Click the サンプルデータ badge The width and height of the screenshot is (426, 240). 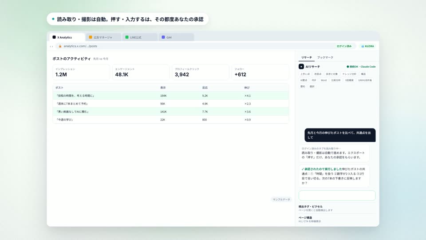point(281,200)
